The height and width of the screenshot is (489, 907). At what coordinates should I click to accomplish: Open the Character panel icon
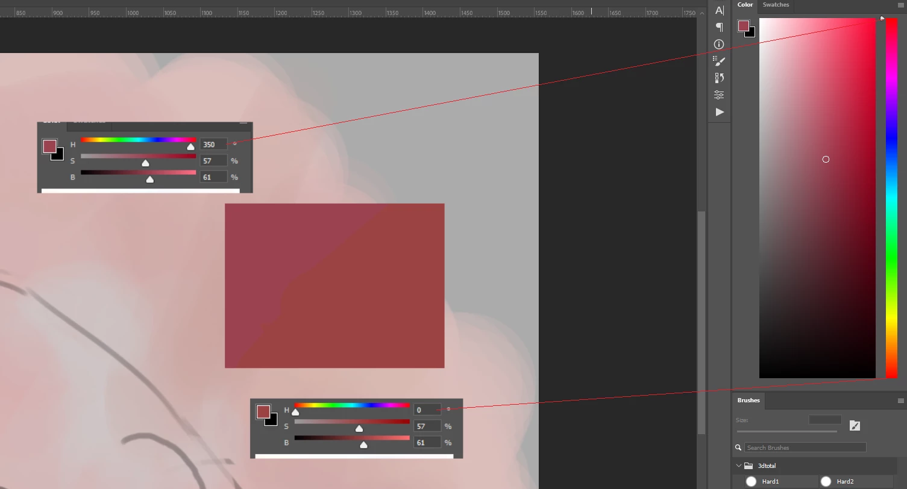click(x=719, y=10)
